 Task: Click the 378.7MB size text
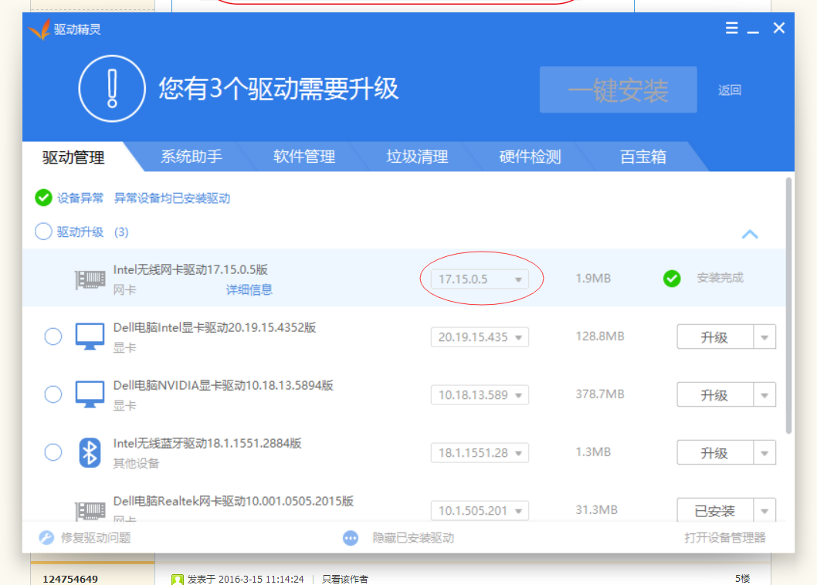[600, 394]
